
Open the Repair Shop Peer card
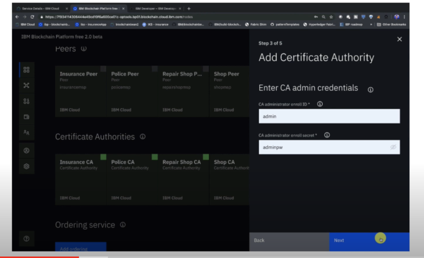coord(183,91)
